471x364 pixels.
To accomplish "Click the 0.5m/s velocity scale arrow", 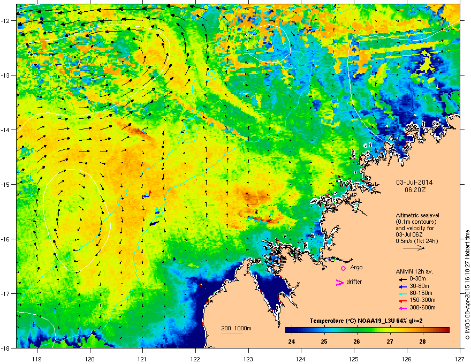I will (x=414, y=248).
